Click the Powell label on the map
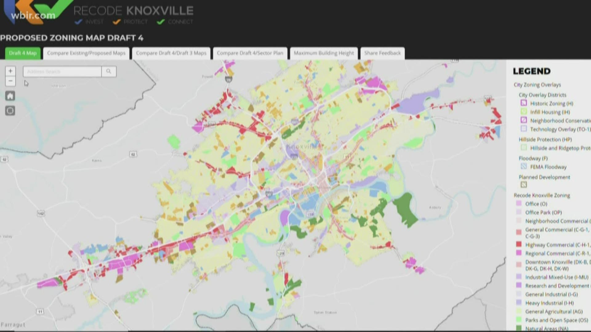 pyautogui.click(x=207, y=76)
